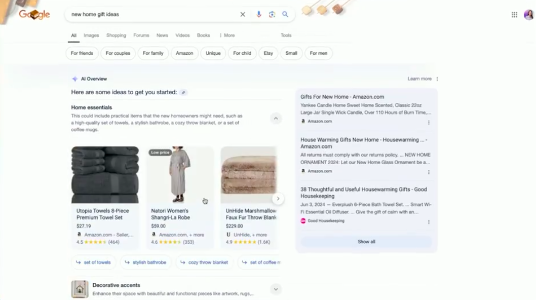Filter by For family chip
The image size is (536, 300).
[x=153, y=53]
